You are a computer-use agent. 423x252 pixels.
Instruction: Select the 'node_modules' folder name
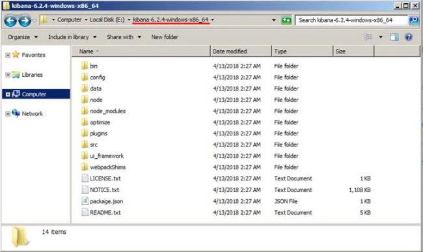(x=108, y=111)
